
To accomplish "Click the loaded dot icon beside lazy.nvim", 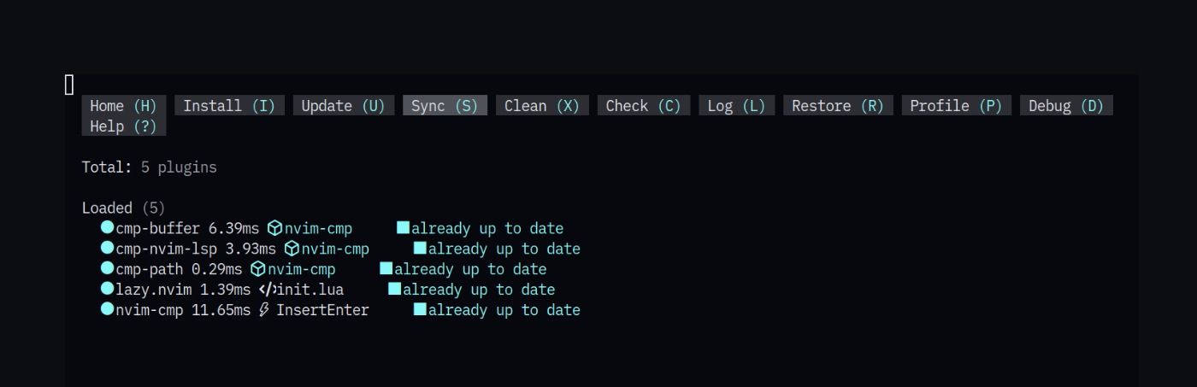I will (x=107, y=289).
